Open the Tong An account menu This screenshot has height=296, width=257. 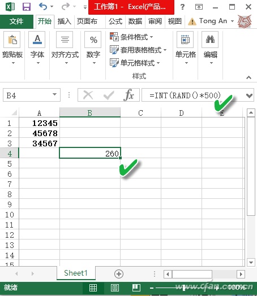pos(216,21)
